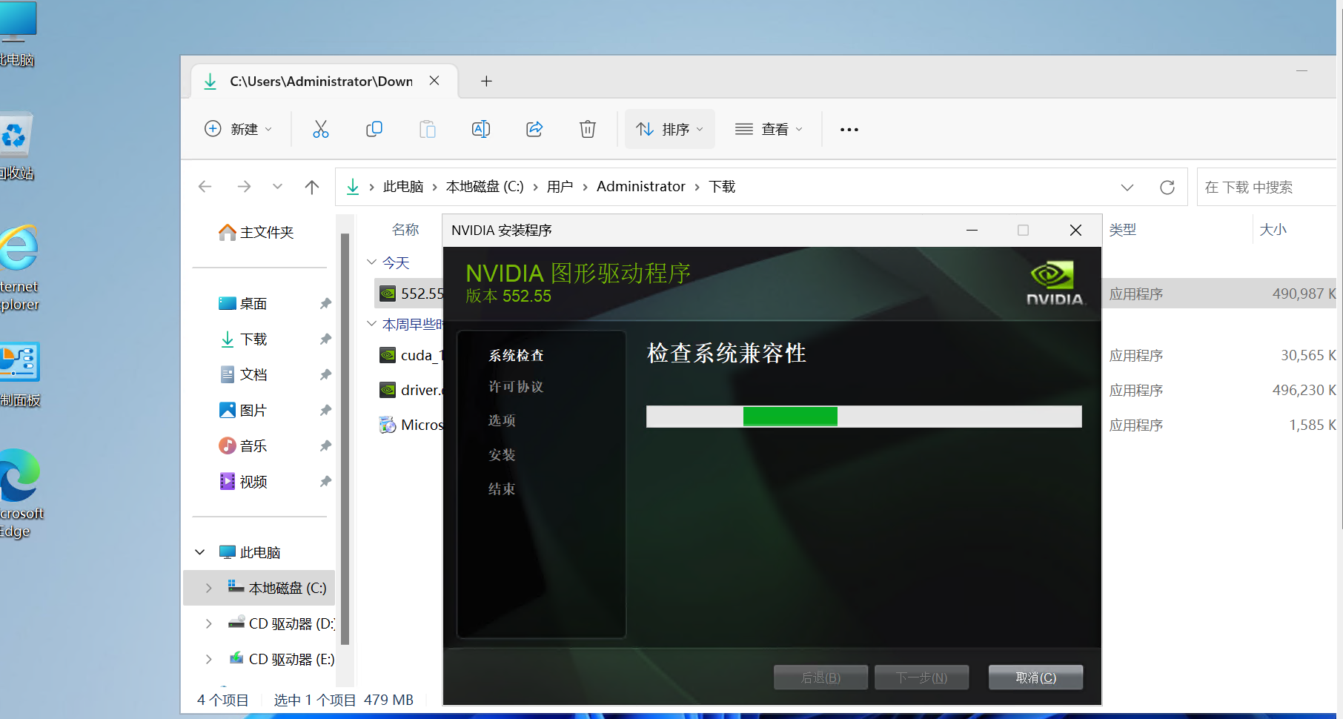Open 桌面 in the quick access list

243,304
